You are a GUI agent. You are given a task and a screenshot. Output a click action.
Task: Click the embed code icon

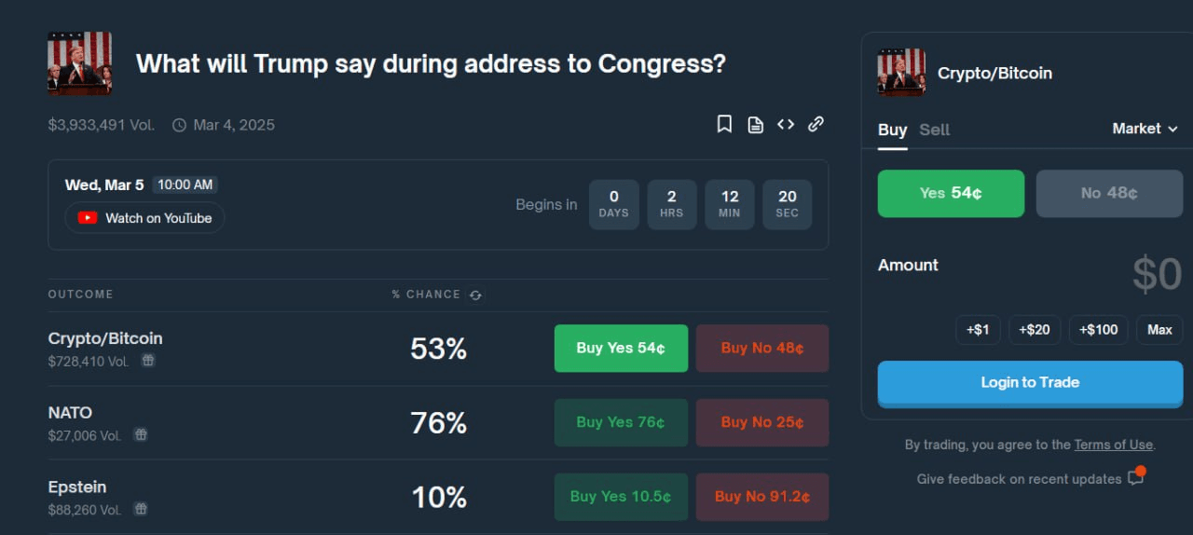[x=786, y=124]
